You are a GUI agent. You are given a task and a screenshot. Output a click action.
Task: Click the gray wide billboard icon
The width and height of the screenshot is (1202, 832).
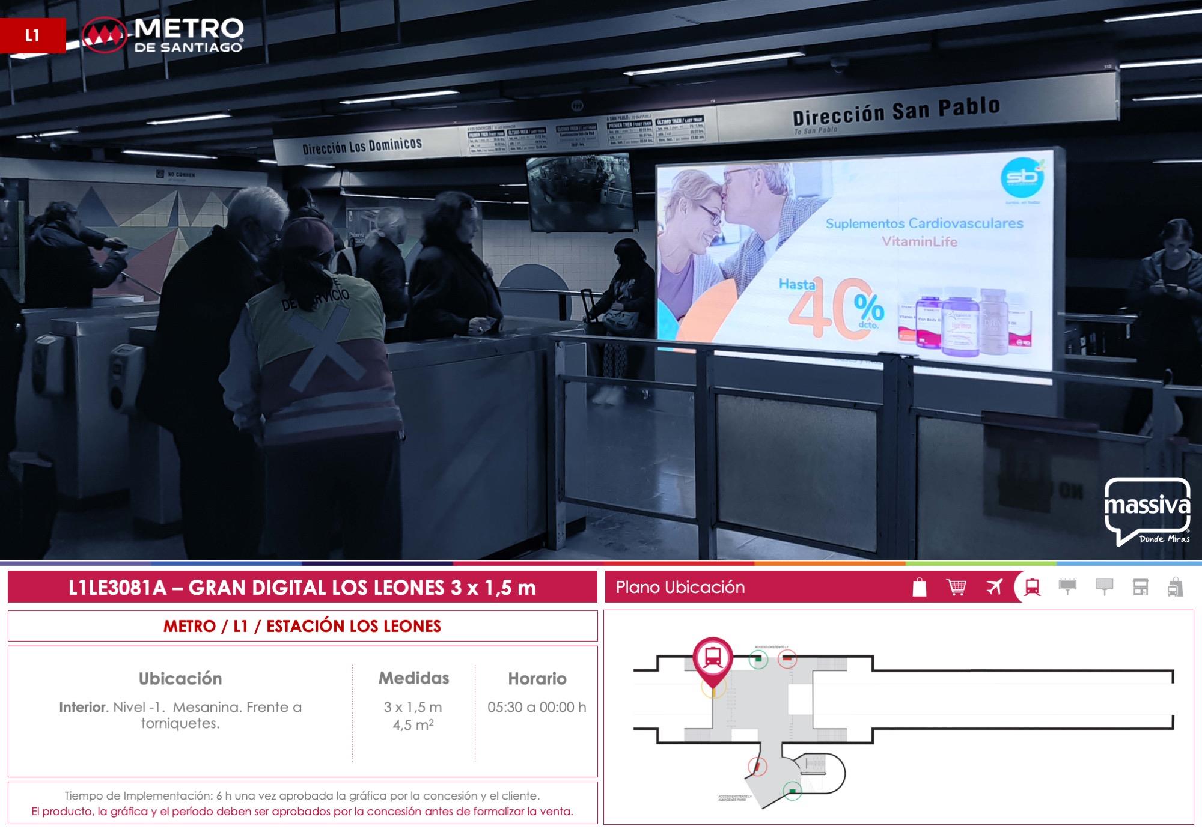[1067, 587]
